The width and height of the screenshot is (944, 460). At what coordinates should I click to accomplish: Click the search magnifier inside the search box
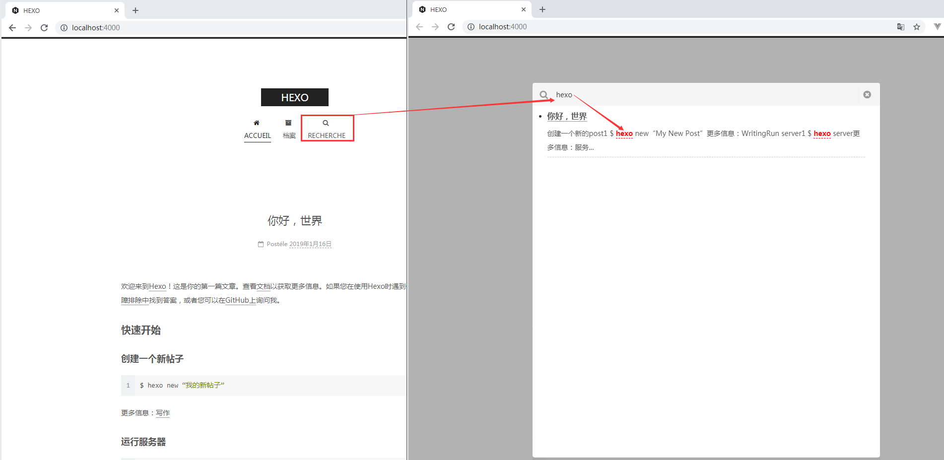(544, 94)
